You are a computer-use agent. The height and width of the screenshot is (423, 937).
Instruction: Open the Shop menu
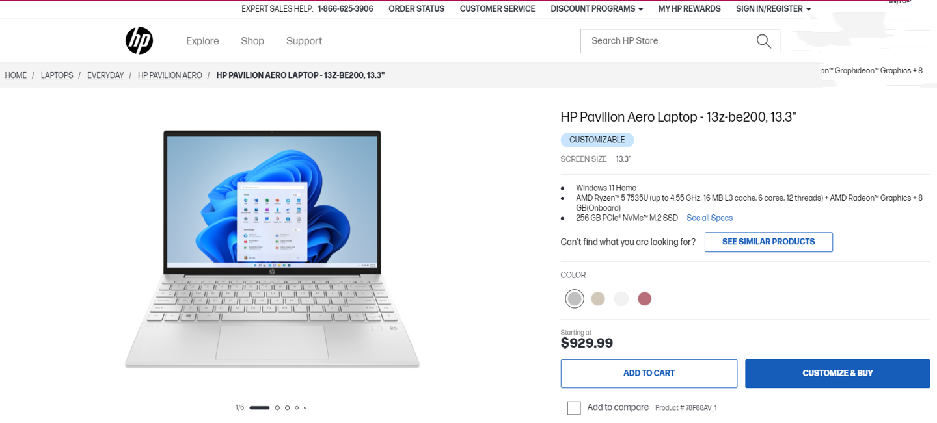pyautogui.click(x=252, y=41)
